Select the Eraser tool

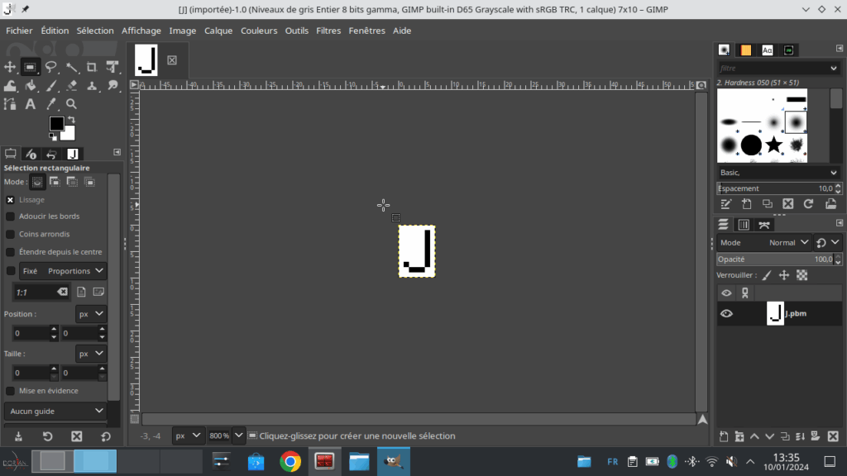pyautogui.click(x=72, y=86)
